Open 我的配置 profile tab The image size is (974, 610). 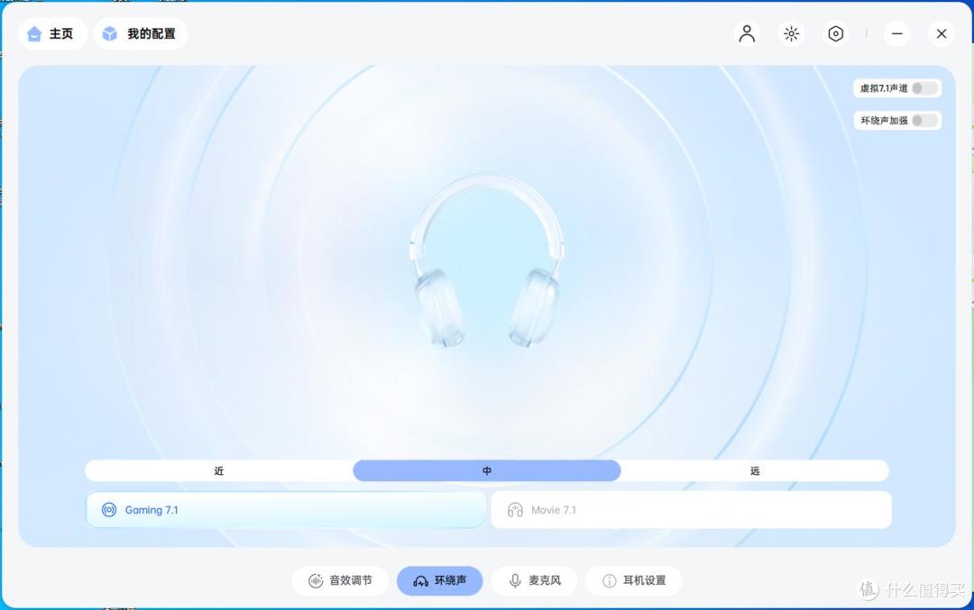[141, 33]
